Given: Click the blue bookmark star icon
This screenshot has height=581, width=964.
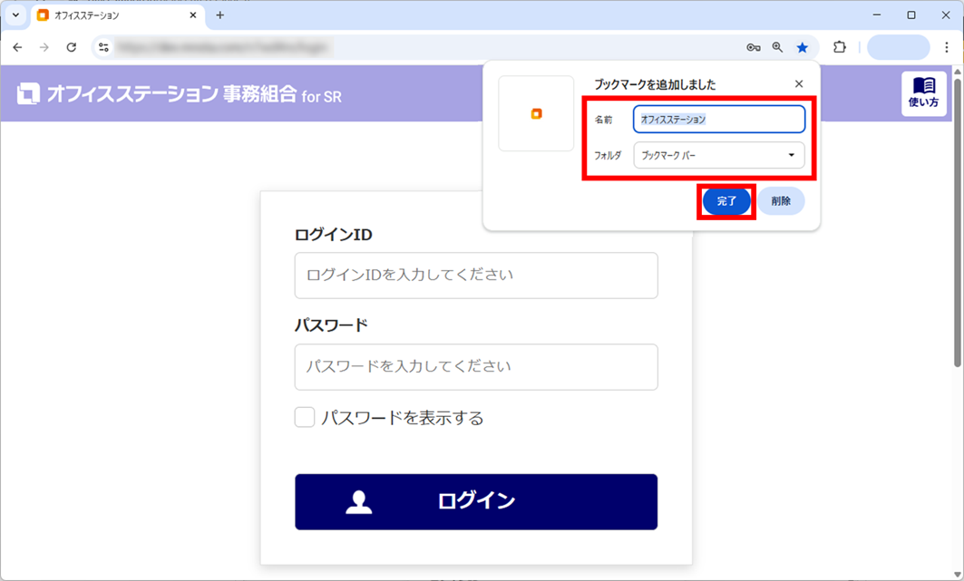Looking at the screenshot, I should (x=803, y=47).
